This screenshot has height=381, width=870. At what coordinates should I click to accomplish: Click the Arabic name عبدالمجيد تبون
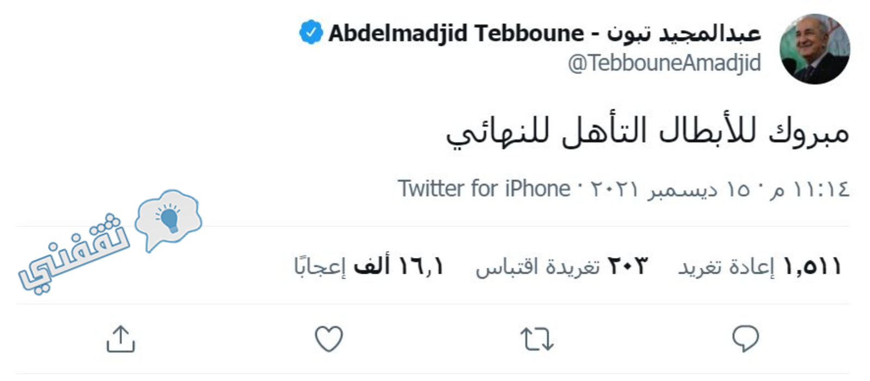coord(684,33)
